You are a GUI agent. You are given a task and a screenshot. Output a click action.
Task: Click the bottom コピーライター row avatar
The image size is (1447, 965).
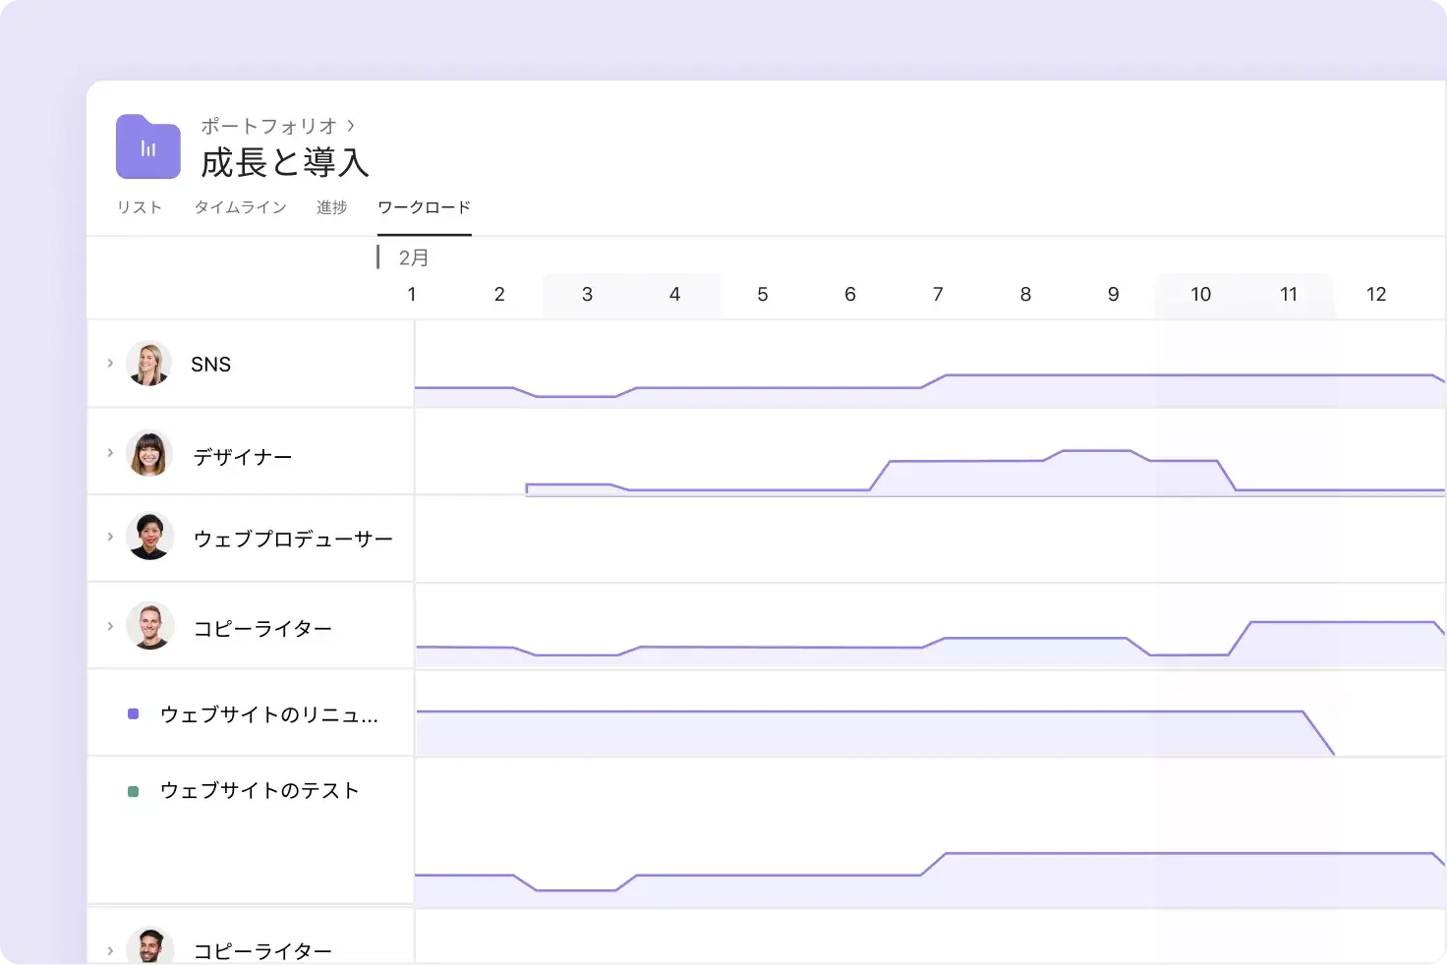(x=148, y=946)
